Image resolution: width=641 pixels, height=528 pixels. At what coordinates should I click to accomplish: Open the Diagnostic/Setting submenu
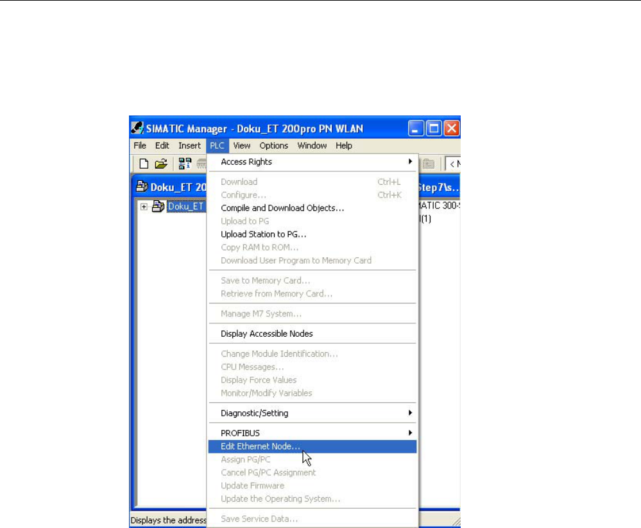point(312,413)
